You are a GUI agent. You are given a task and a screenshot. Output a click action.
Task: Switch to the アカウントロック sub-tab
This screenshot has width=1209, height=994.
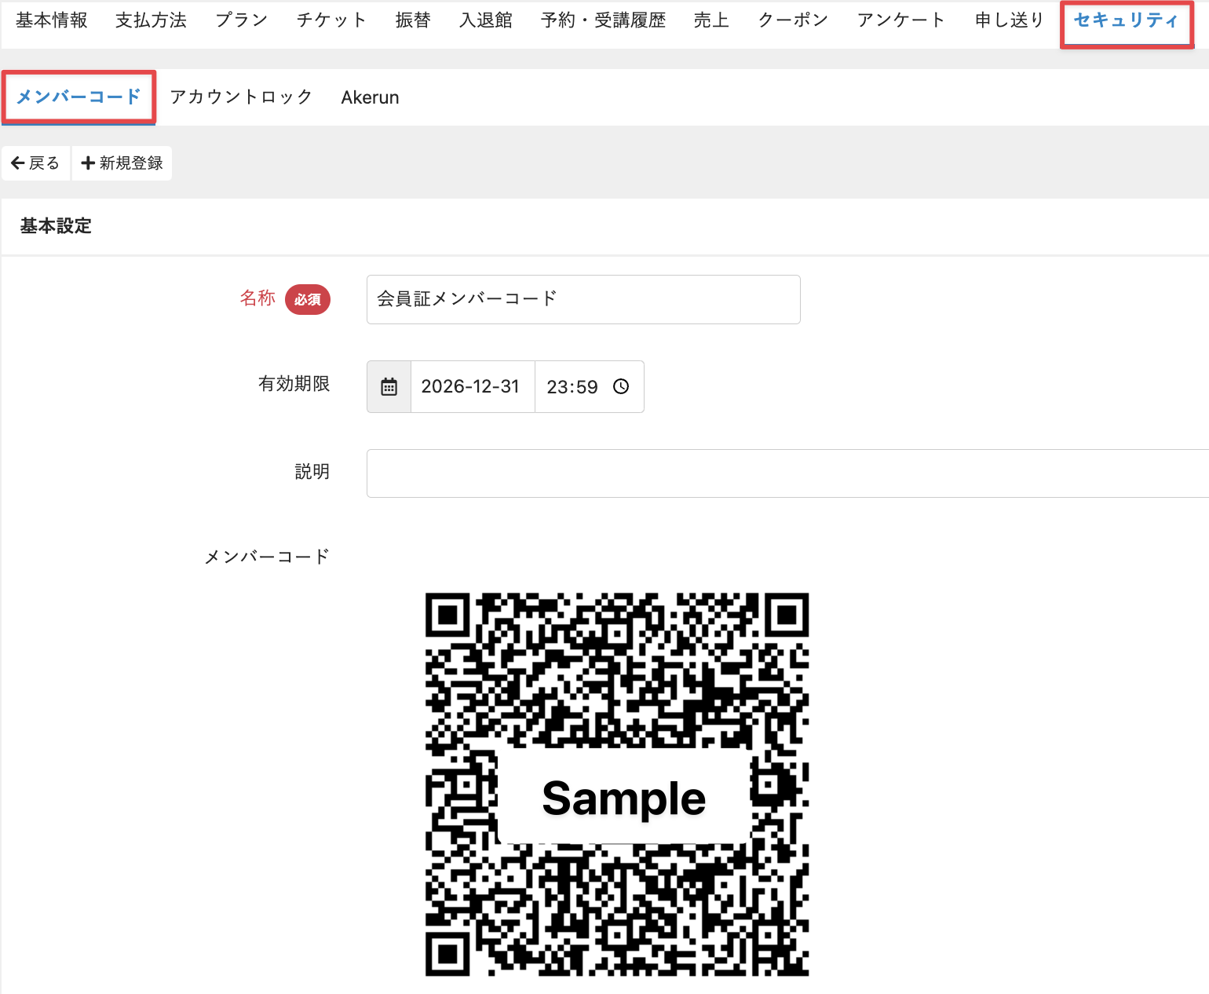point(241,97)
